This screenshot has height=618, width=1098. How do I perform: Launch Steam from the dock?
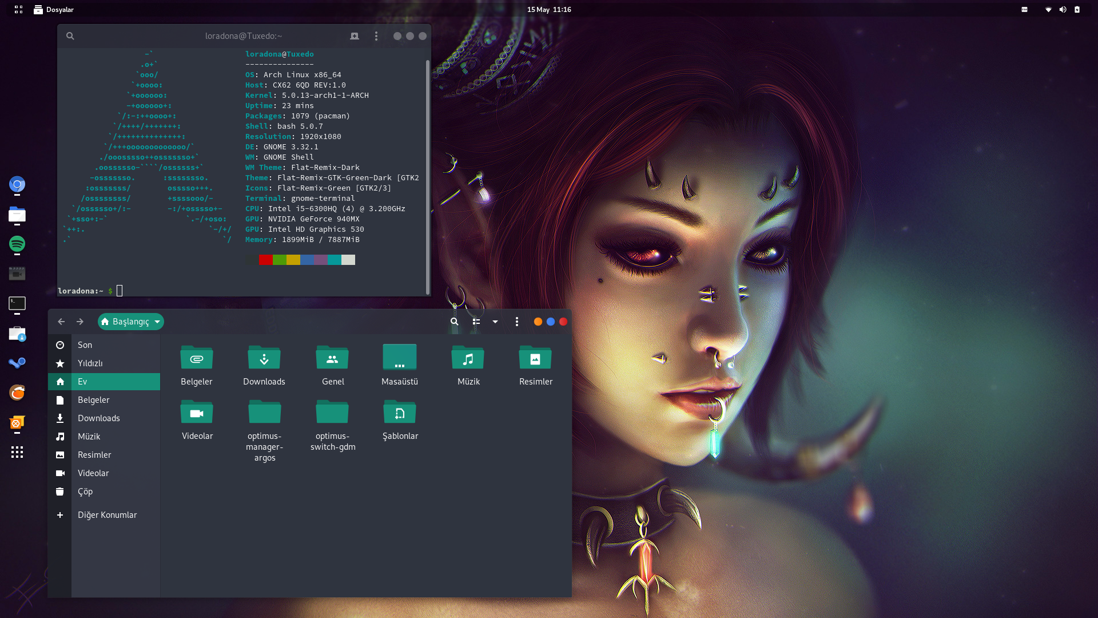tap(17, 363)
